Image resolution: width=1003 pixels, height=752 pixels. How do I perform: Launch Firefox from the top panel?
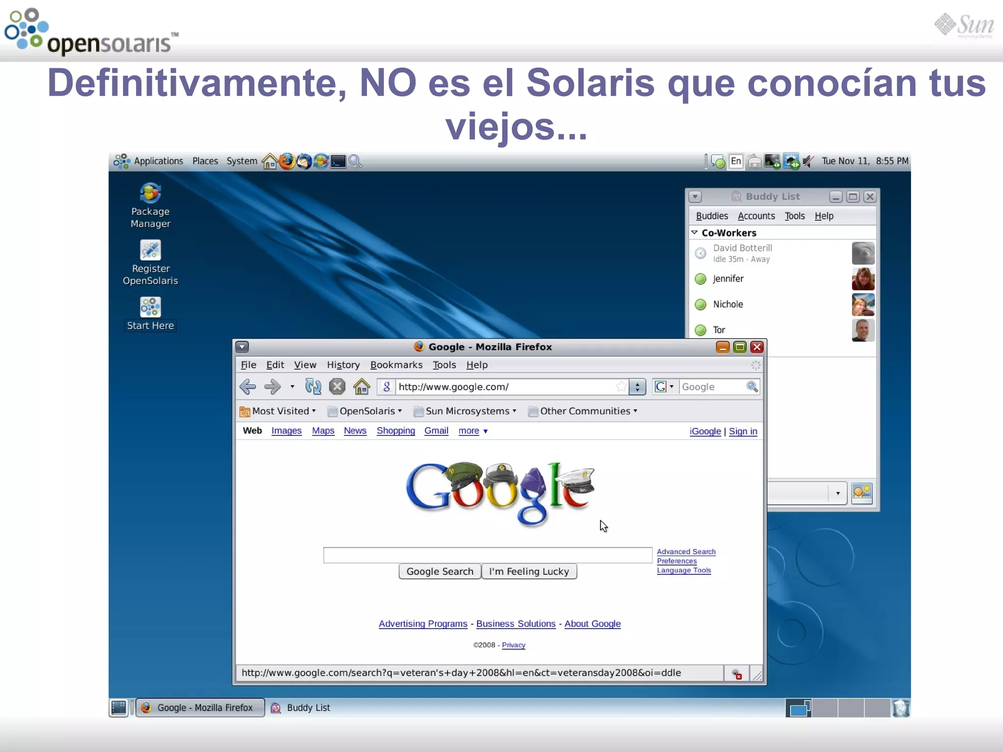click(x=287, y=161)
